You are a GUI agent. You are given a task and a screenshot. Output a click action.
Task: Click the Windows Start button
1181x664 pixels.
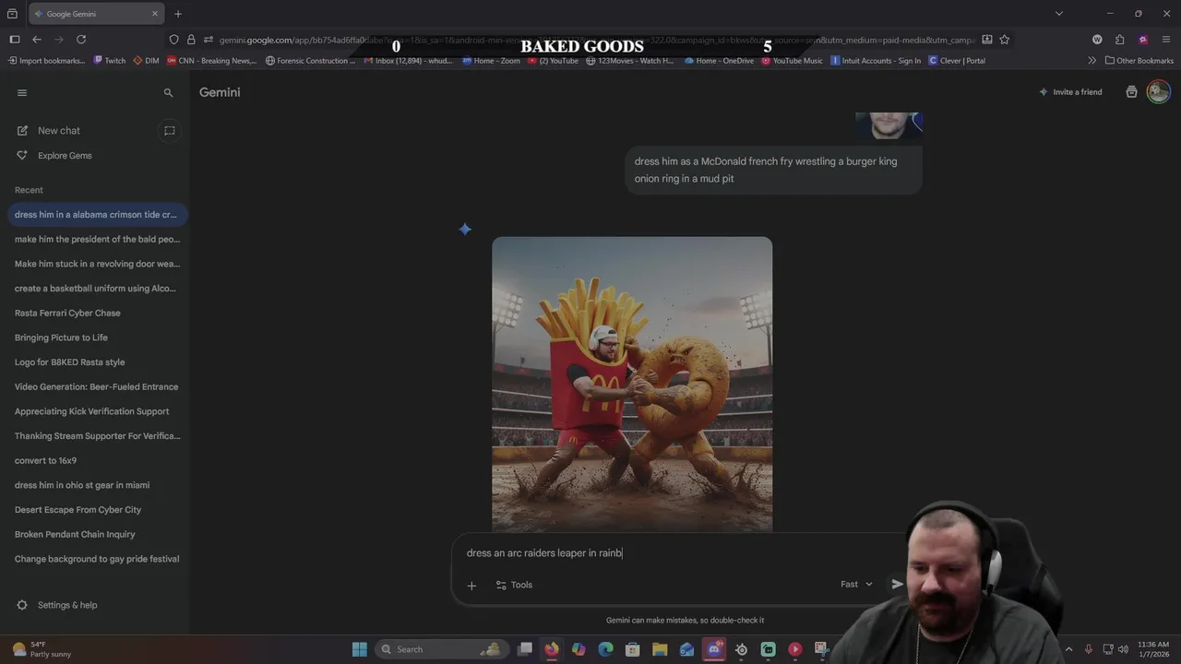coord(359,649)
